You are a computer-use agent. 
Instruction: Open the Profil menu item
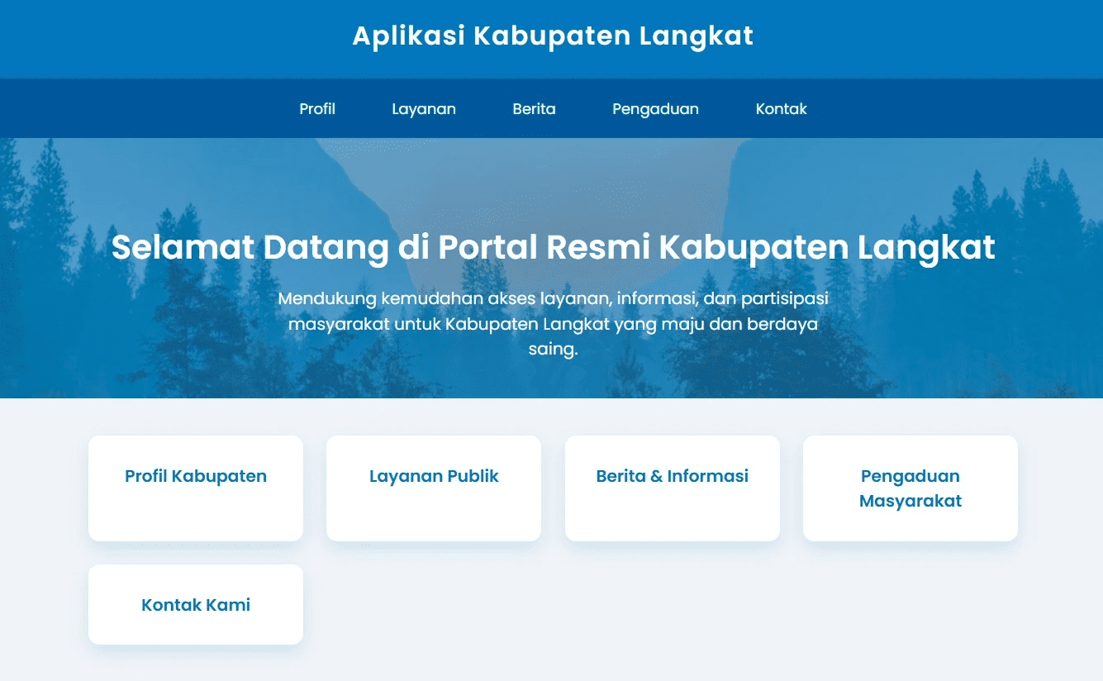[x=317, y=109]
